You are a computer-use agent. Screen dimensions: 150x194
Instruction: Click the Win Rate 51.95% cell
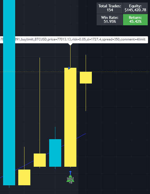(x=110, y=20)
